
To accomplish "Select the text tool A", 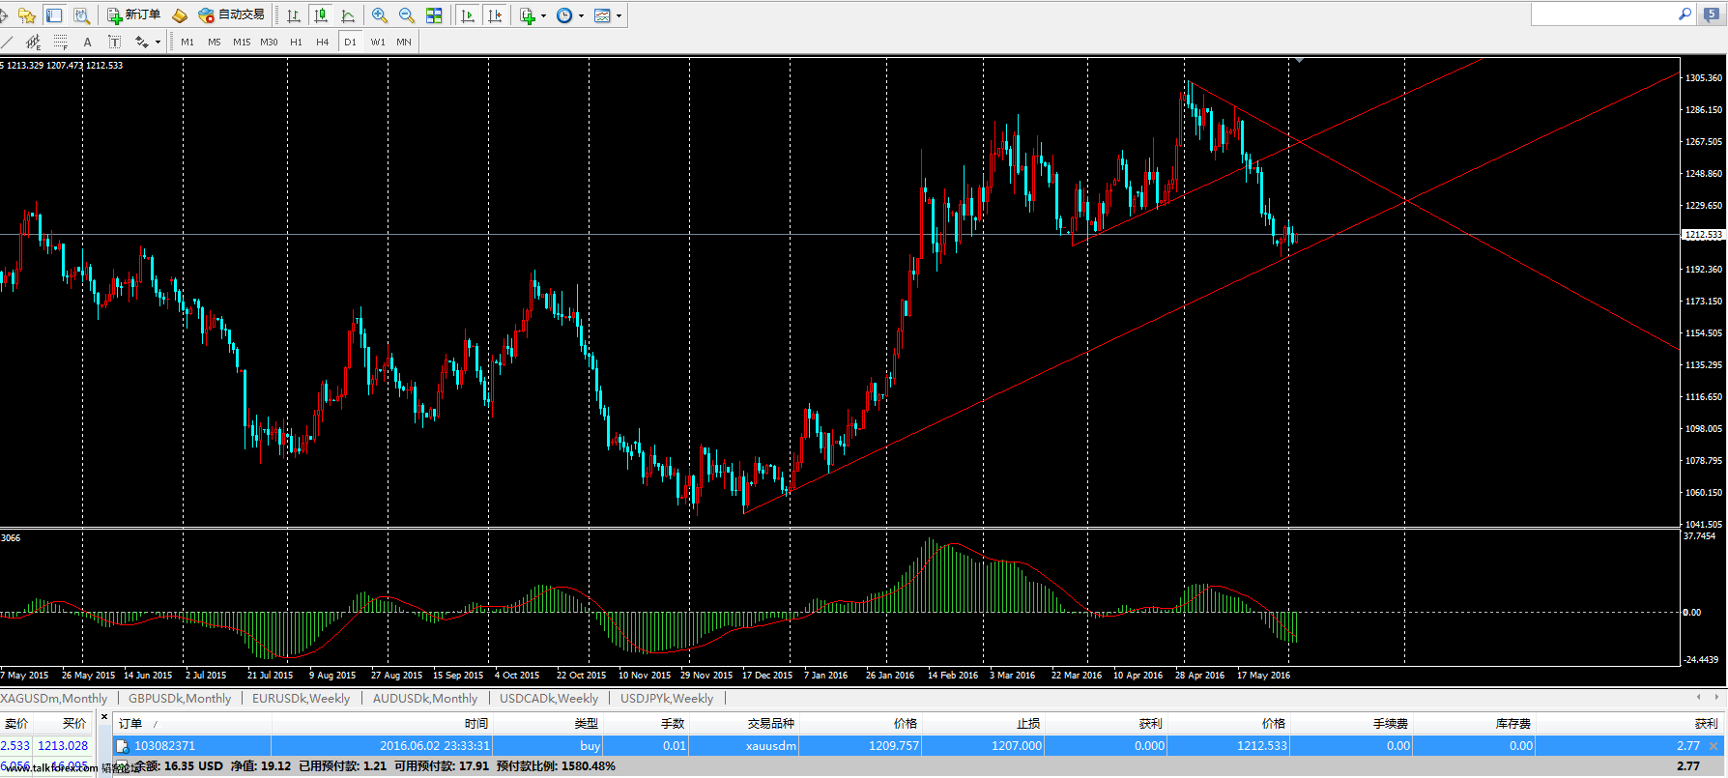I will pos(87,42).
